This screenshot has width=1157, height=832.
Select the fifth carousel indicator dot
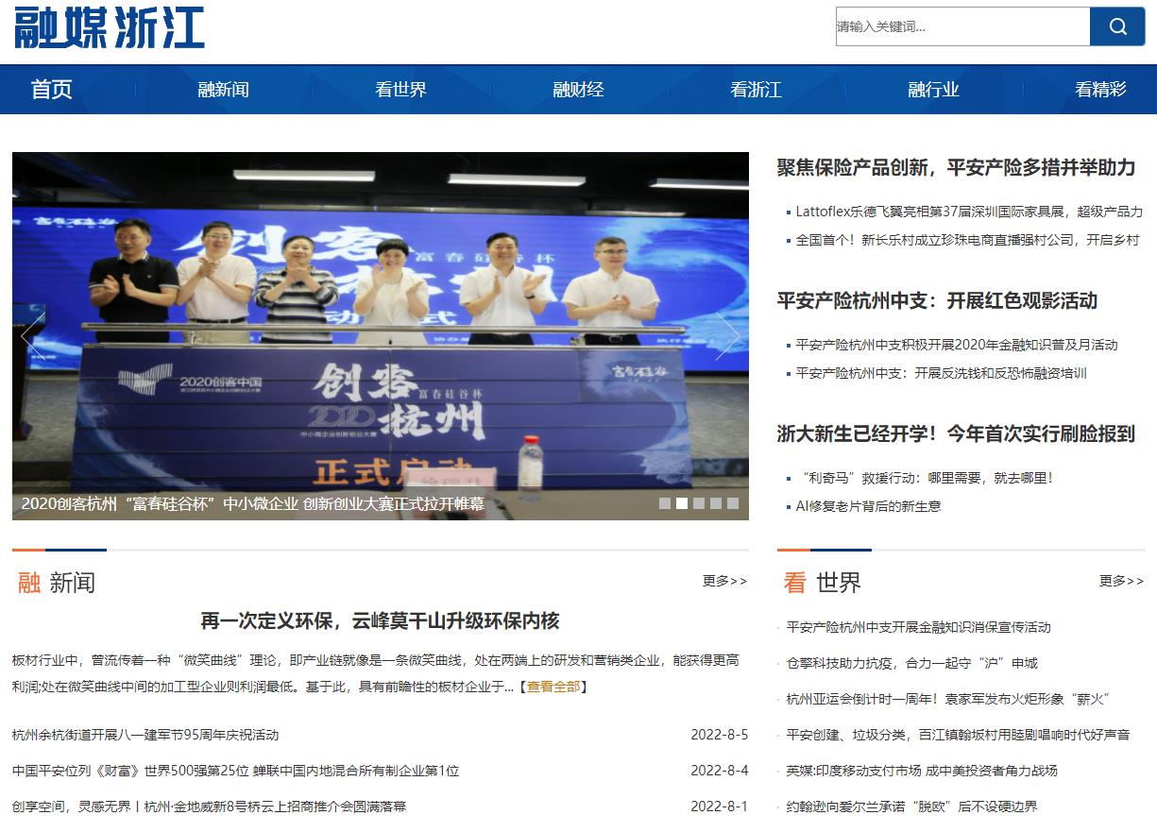[x=733, y=503]
